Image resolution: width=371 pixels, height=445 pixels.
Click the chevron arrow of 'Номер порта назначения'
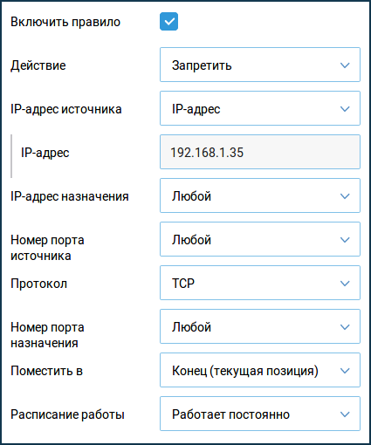click(345, 327)
